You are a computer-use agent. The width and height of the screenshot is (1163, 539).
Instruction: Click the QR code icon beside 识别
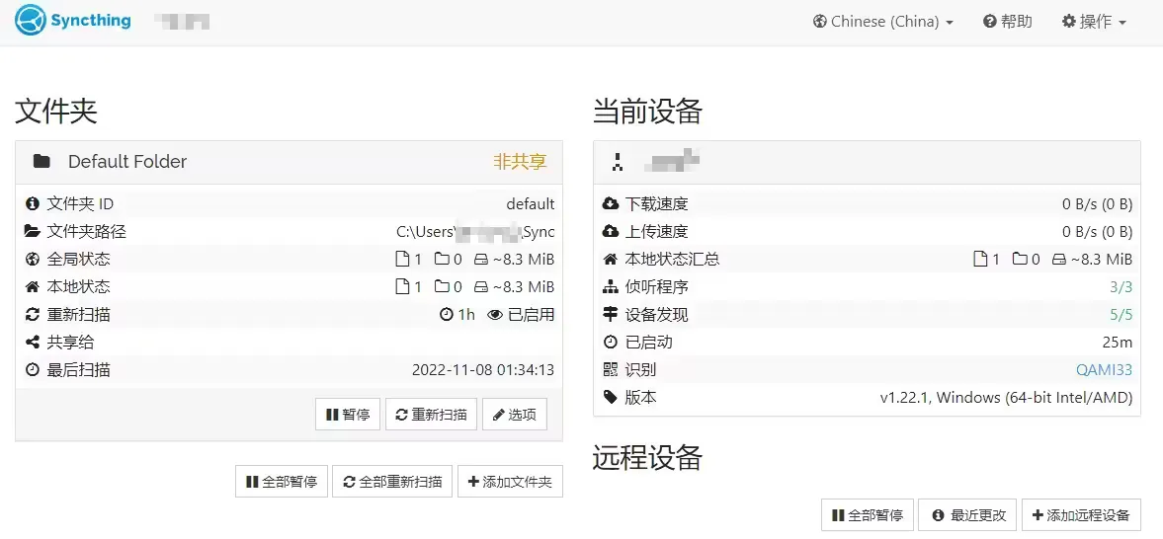610,370
